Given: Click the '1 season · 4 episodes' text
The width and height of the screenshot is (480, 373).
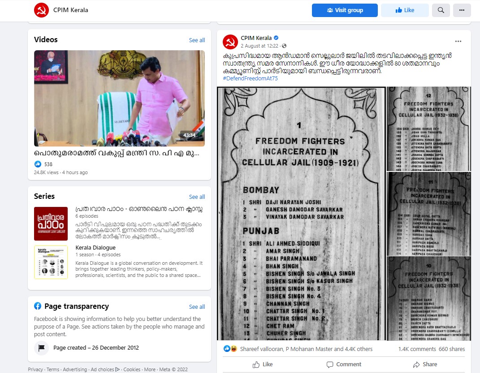Looking at the screenshot, I should pos(98,255).
